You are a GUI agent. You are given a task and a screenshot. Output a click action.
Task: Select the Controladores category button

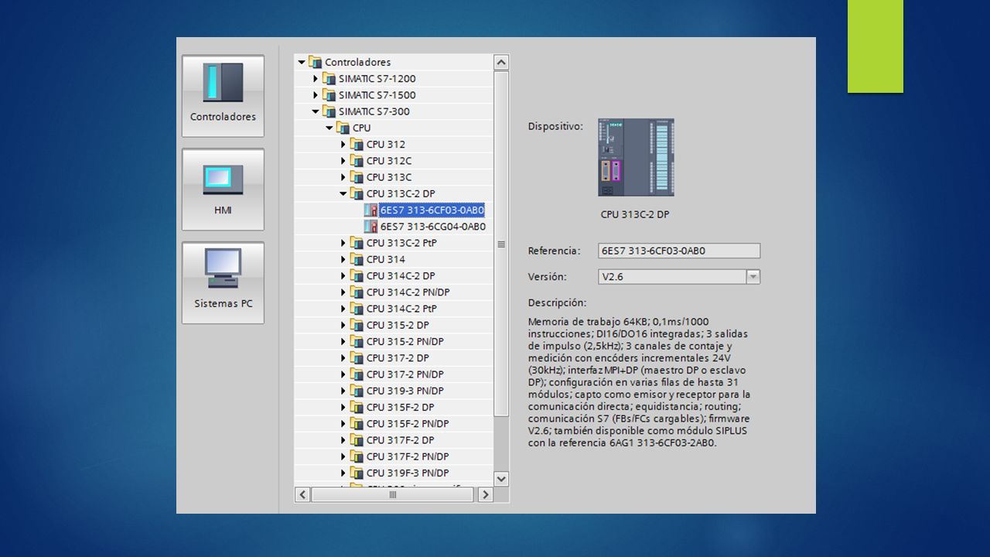[x=223, y=96]
